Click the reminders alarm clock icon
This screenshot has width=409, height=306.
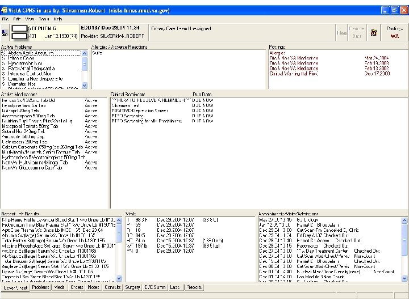tap(373, 32)
